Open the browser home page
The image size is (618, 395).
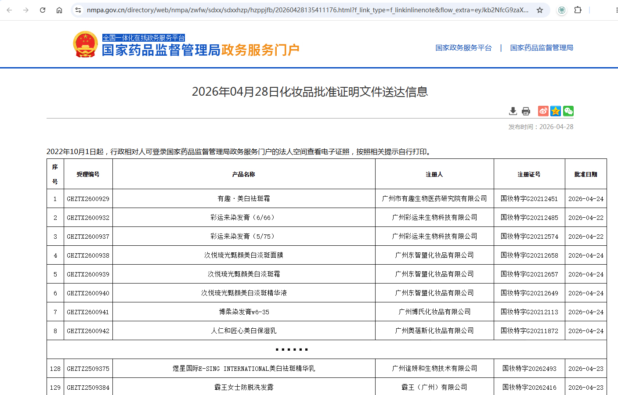(x=59, y=10)
